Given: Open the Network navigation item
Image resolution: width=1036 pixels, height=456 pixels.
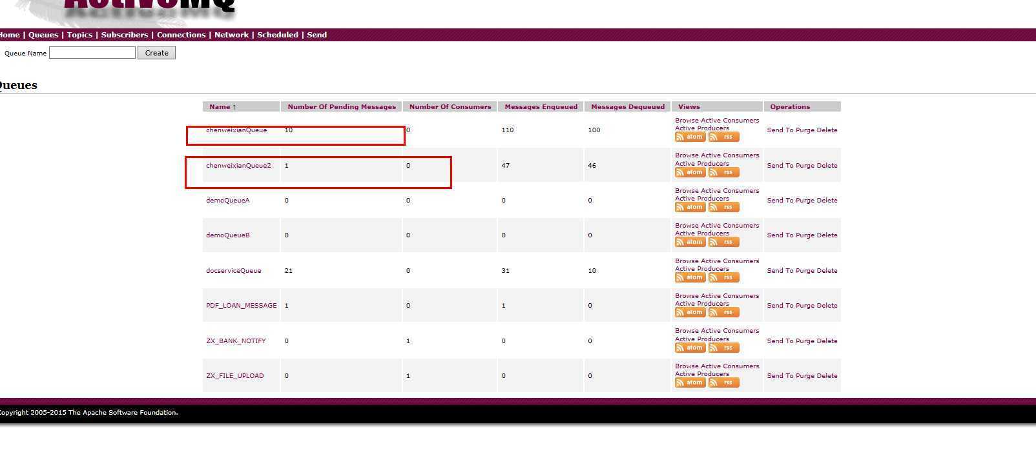Looking at the screenshot, I should click(231, 35).
